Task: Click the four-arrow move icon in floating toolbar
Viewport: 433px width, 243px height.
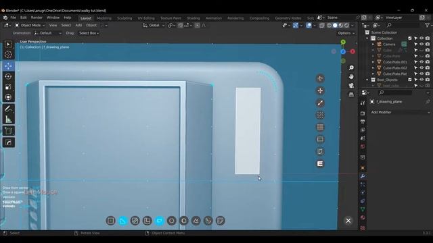Action: 320,90
